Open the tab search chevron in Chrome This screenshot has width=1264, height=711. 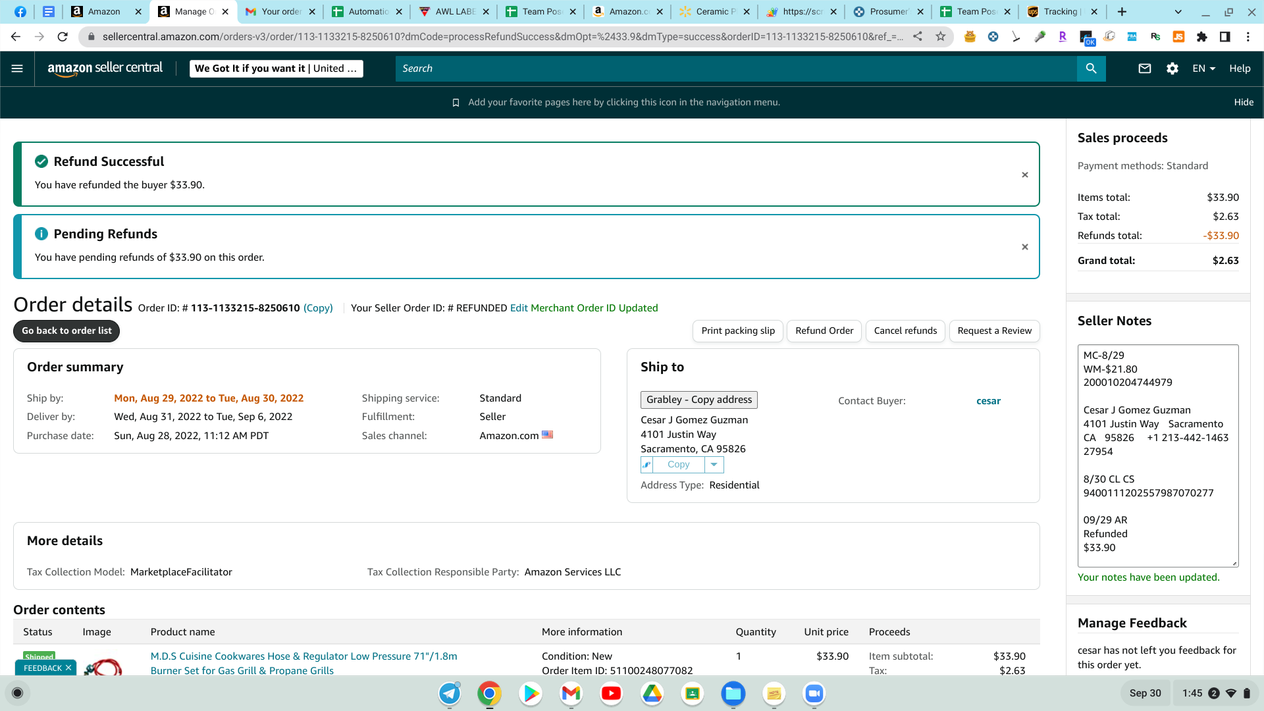click(x=1178, y=12)
